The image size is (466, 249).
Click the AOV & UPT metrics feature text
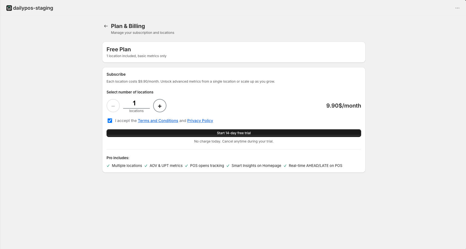[x=166, y=166]
